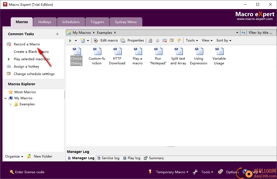Click the calendar icon beside Change schedule settings

pyautogui.click(x=9, y=74)
